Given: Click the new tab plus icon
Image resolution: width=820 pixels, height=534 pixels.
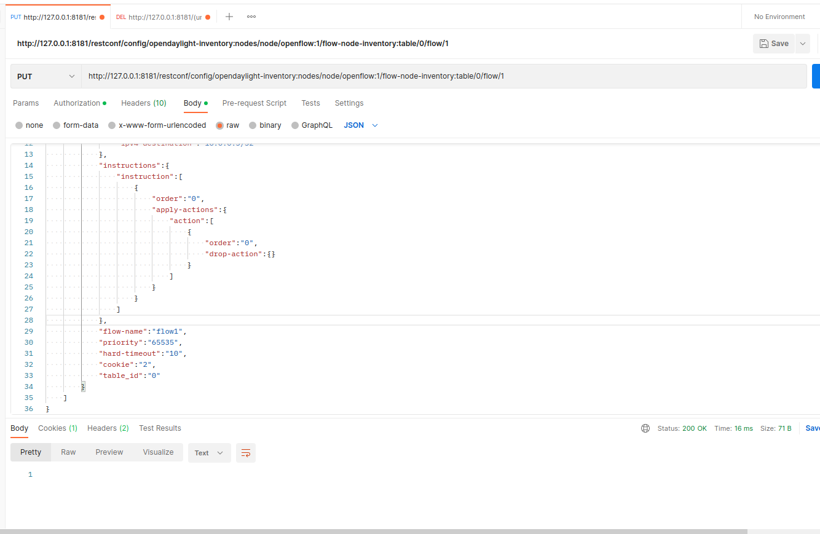Looking at the screenshot, I should pyautogui.click(x=229, y=17).
